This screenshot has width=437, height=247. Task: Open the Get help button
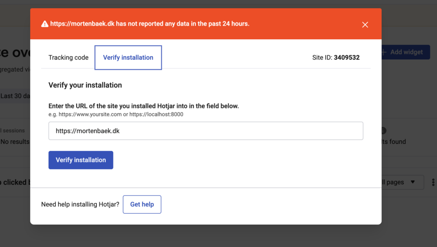point(142,204)
